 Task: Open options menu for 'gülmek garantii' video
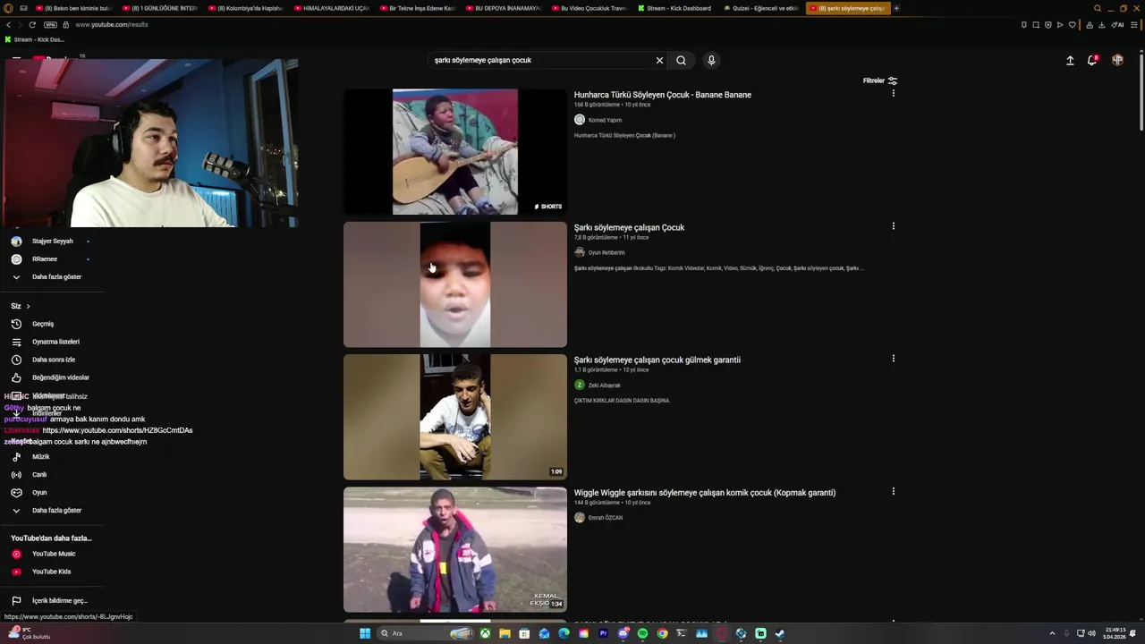coord(893,359)
